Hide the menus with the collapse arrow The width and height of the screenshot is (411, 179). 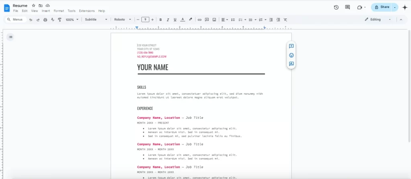[x=401, y=20]
